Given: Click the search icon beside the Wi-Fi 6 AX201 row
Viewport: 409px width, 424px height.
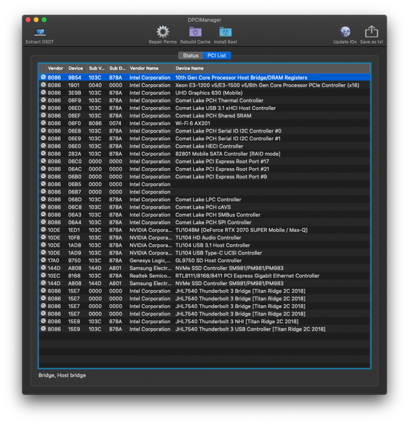Looking at the screenshot, I should [x=42, y=123].
